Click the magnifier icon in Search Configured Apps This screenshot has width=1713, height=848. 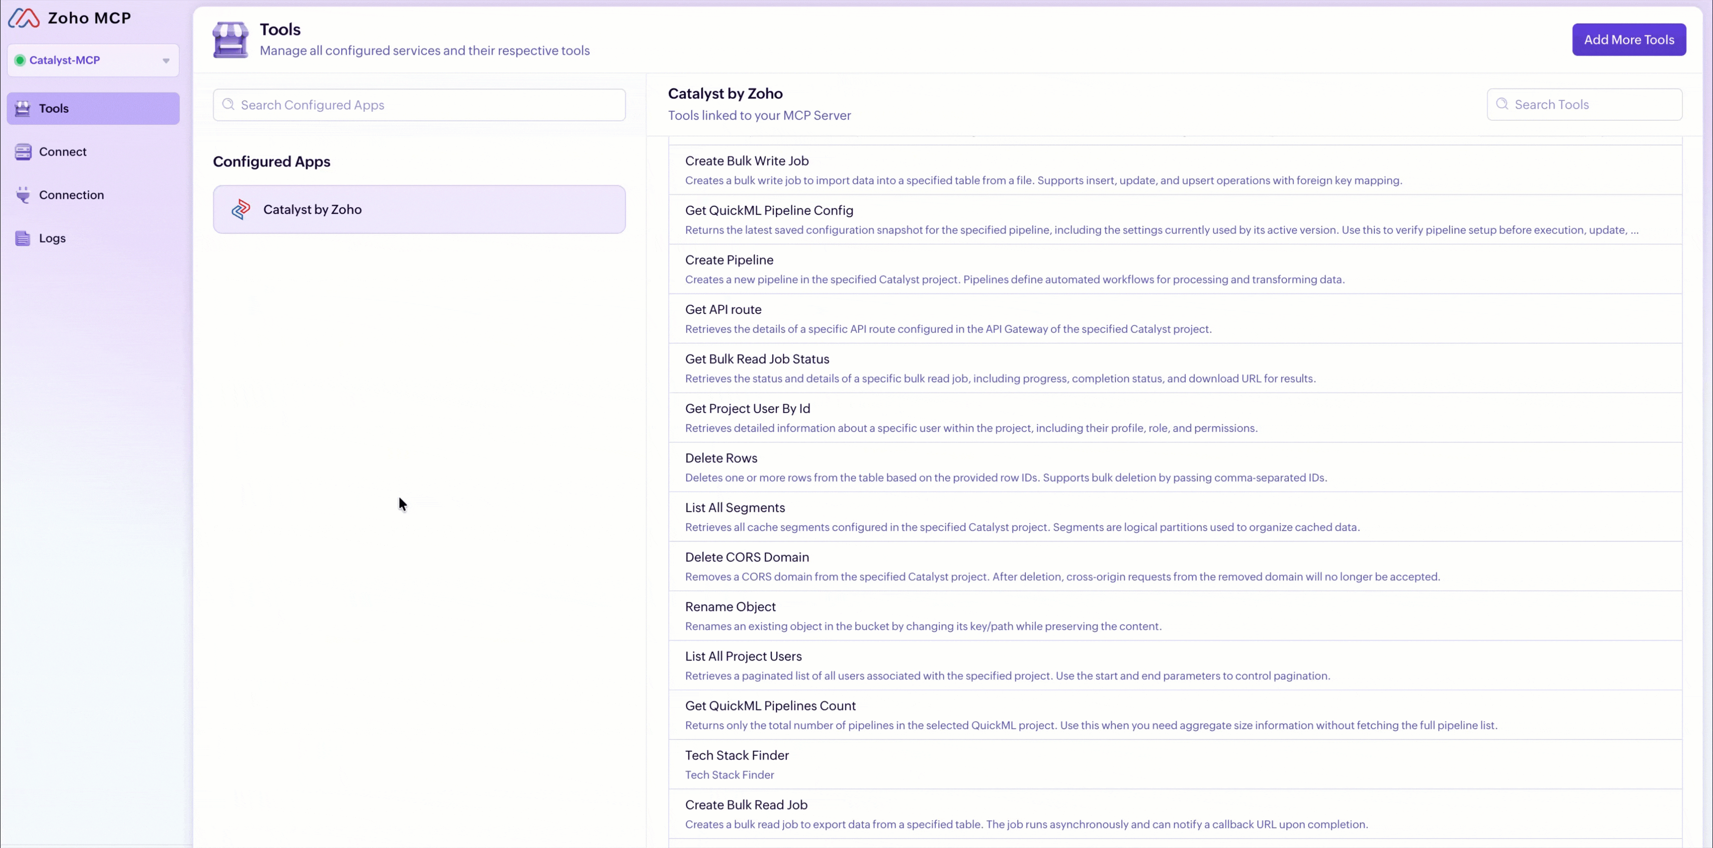tap(228, 105)
